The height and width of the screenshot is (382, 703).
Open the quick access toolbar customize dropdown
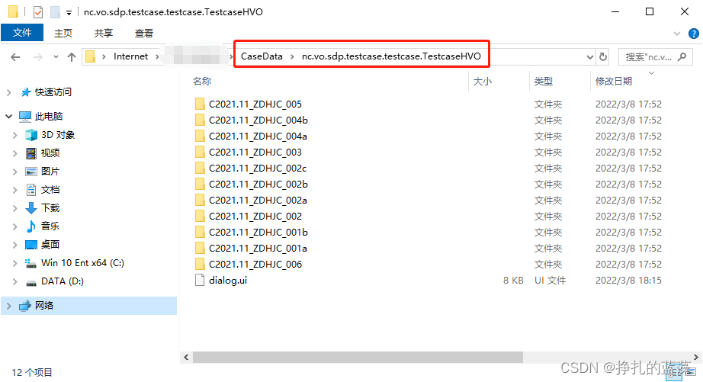[69, 12]
